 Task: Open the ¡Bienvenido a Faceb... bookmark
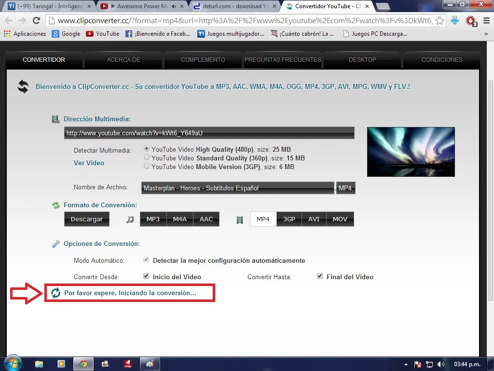pos(158,34)
